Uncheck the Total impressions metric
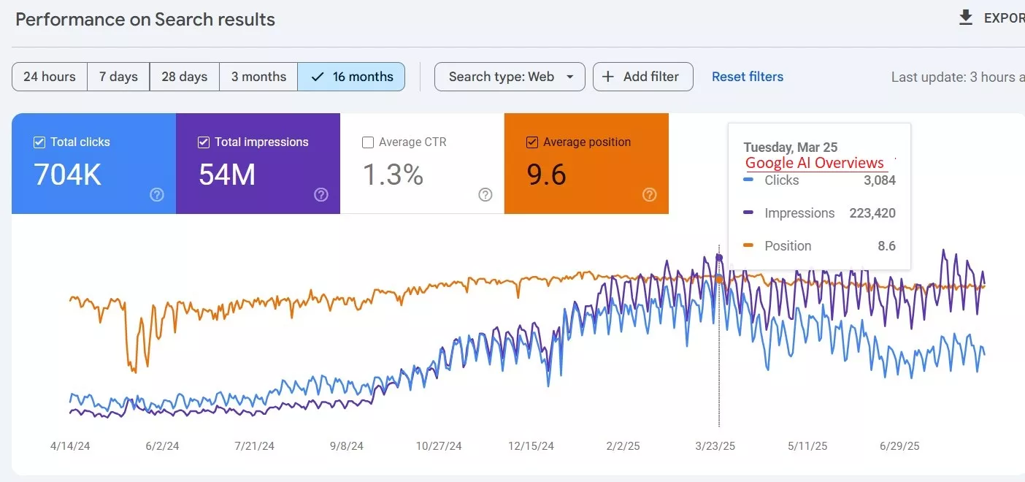1025x482 pixels. [204, 142]
